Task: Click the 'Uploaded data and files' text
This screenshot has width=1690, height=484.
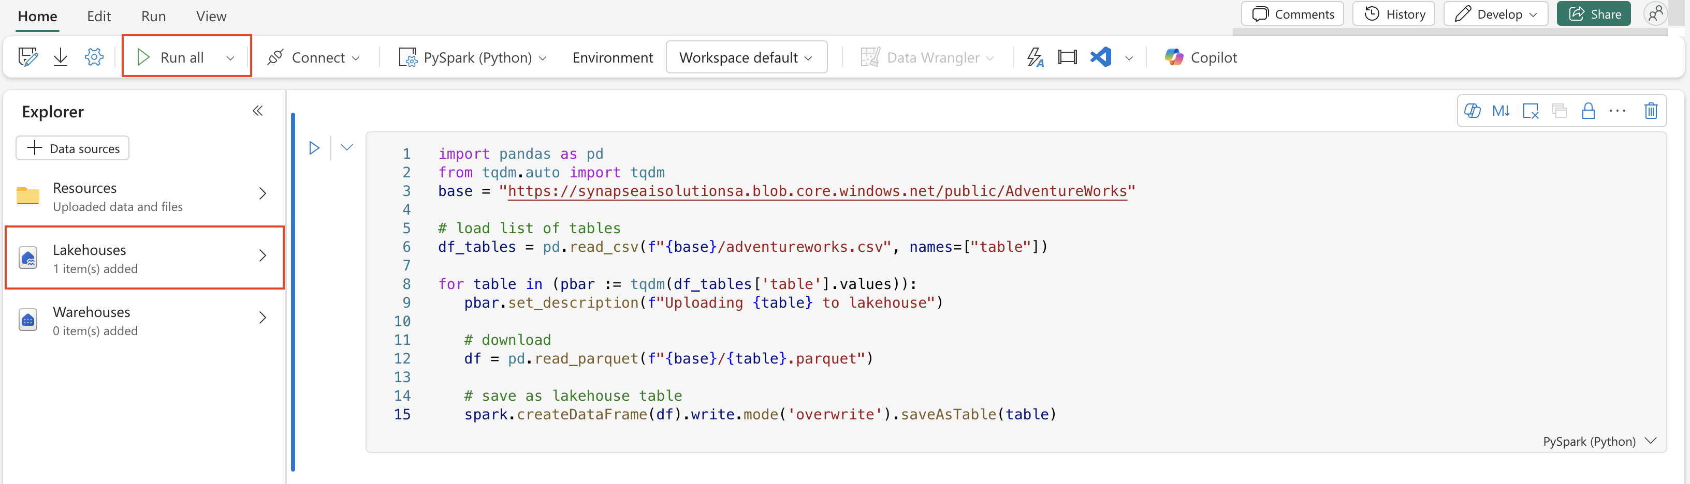Action: click(118, 206)
